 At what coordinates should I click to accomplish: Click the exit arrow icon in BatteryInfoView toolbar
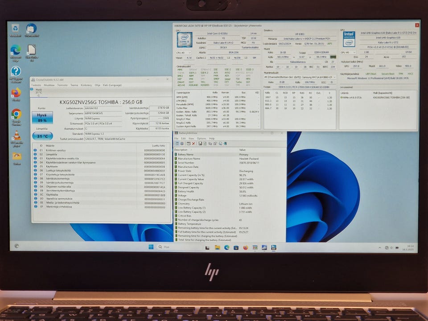click(x=225, y=144)
